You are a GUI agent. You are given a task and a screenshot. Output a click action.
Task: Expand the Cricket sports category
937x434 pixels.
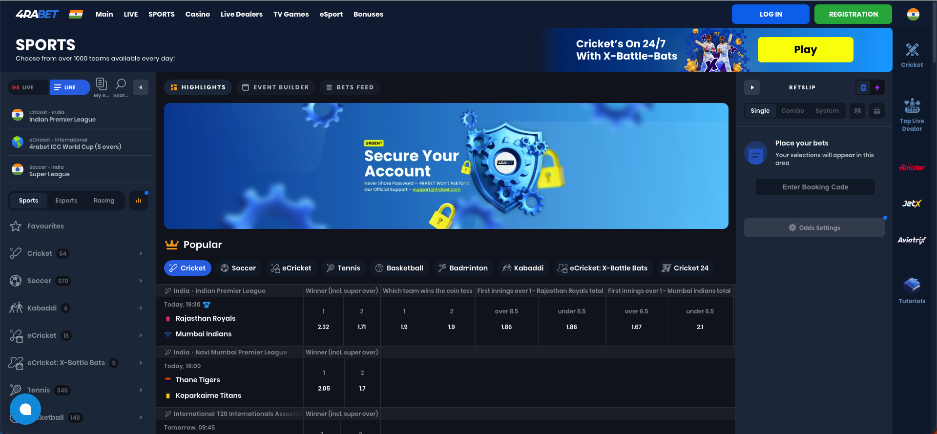click(141, 253)
